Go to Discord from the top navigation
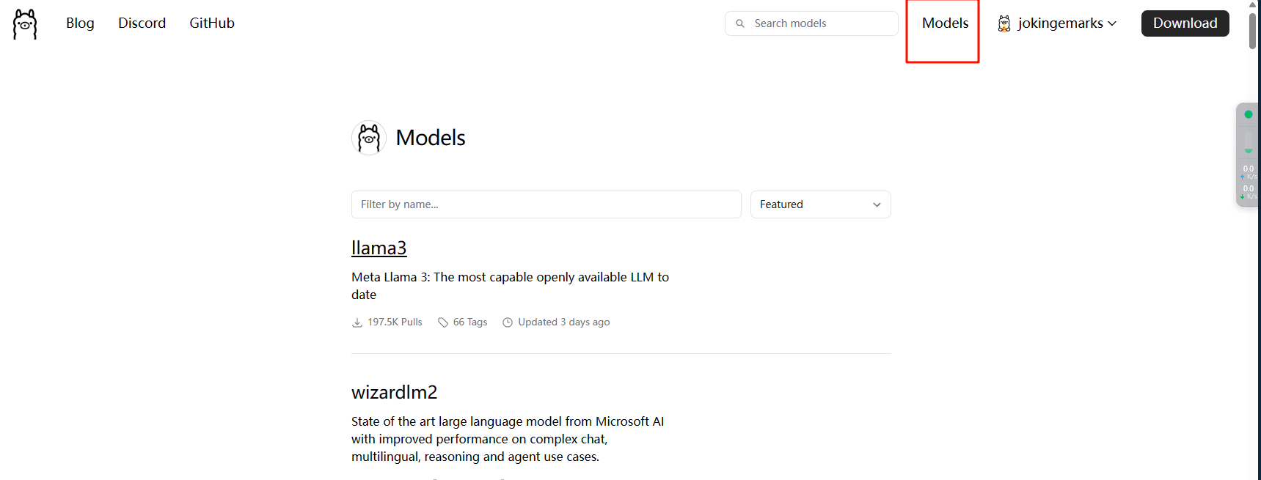This screenshot has width=1261, height=480. pyautogui.click(x=142, y=23)
